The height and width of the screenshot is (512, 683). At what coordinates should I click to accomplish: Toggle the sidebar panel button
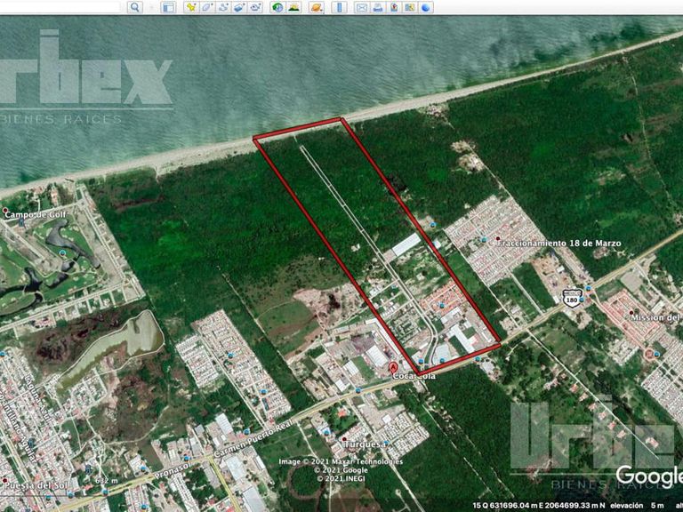click(168, 7)
